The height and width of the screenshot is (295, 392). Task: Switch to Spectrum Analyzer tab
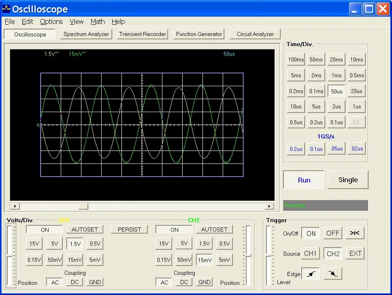86,34
